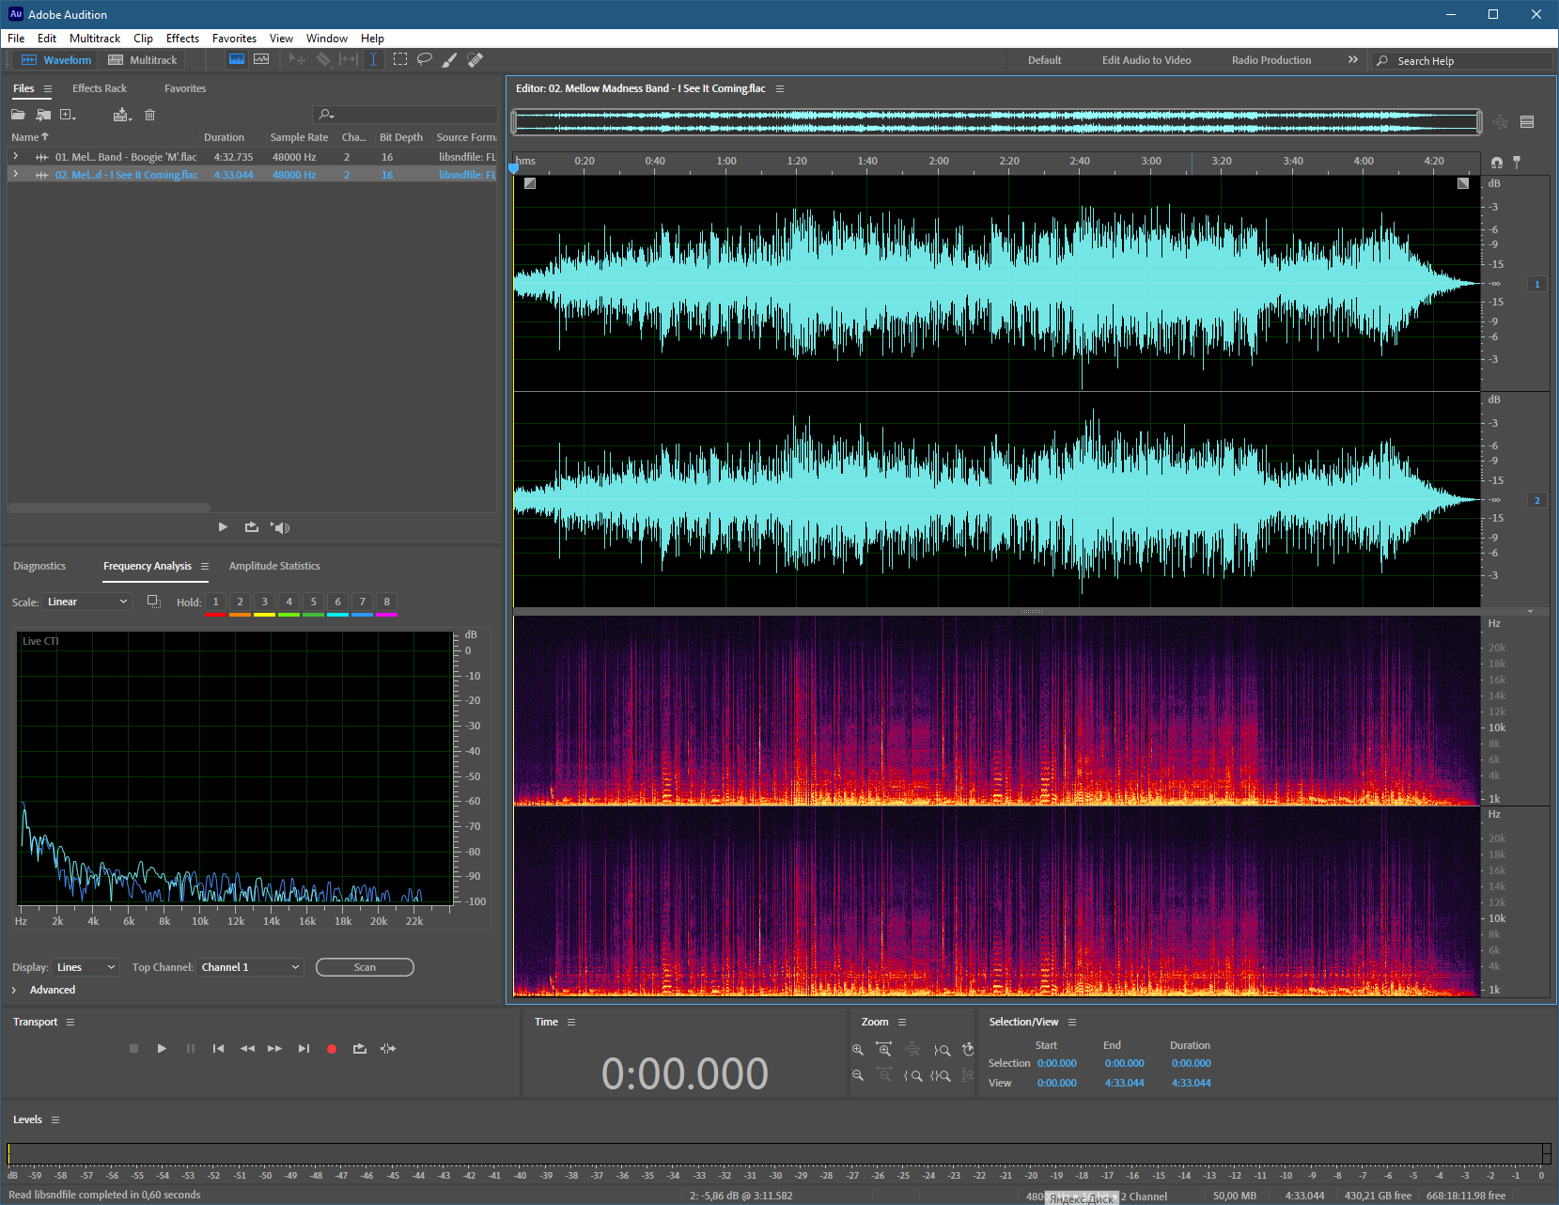
Task: Click the list view icon beside overview navigator
Action: point(1527,121)
